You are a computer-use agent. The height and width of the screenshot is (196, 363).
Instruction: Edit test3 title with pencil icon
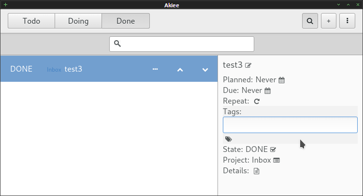248,65
